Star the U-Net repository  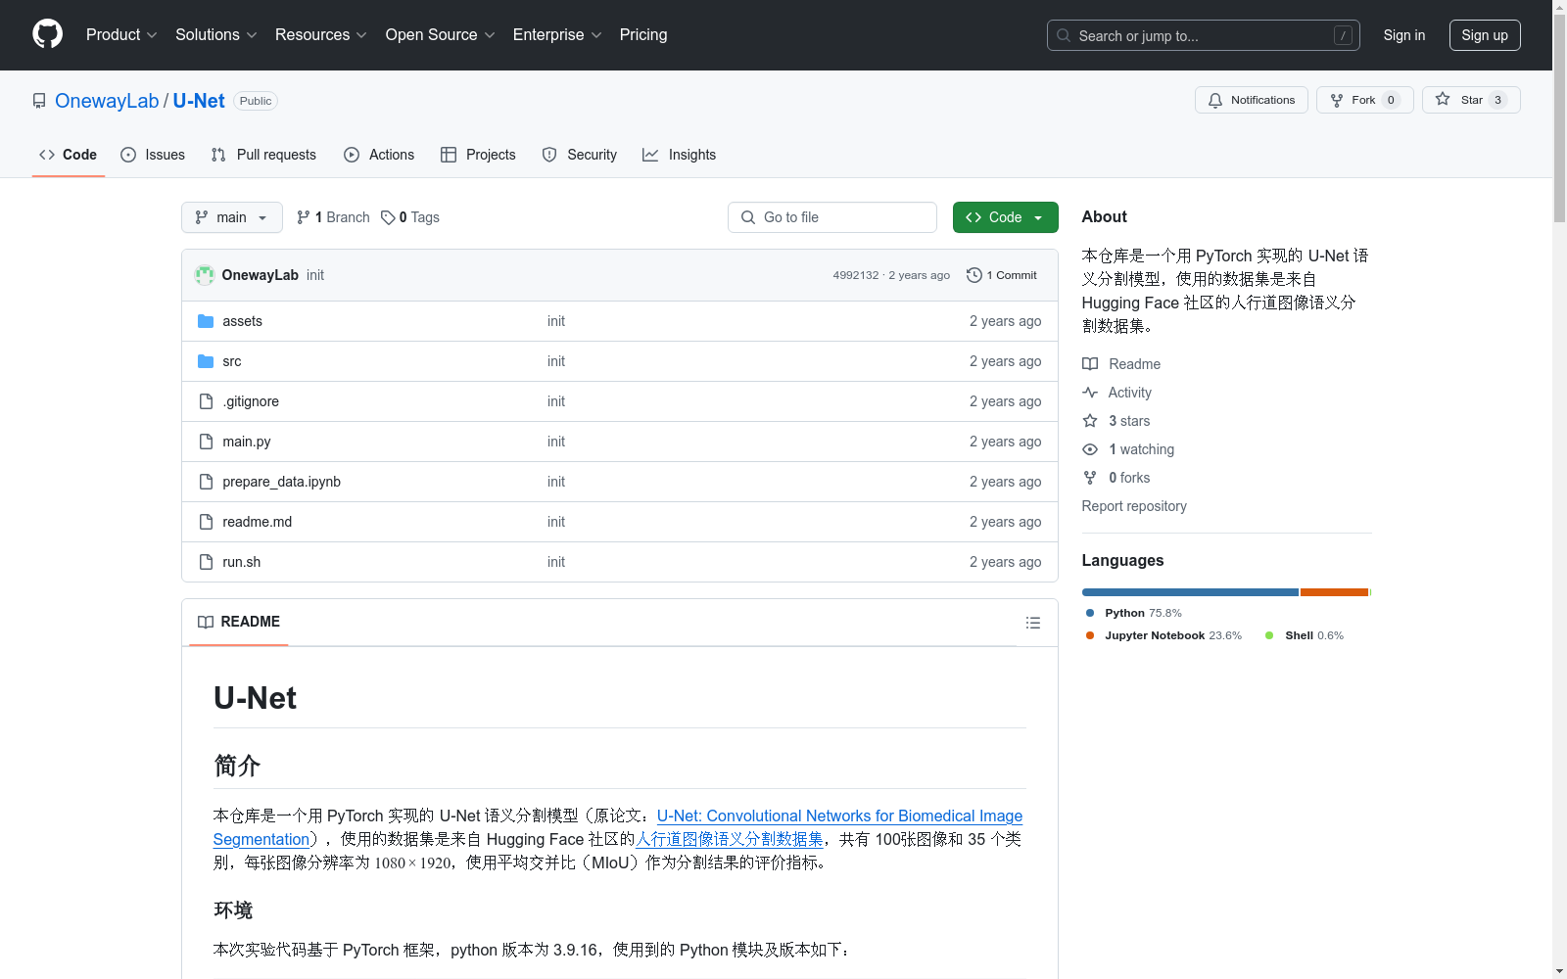point(1471,100)
